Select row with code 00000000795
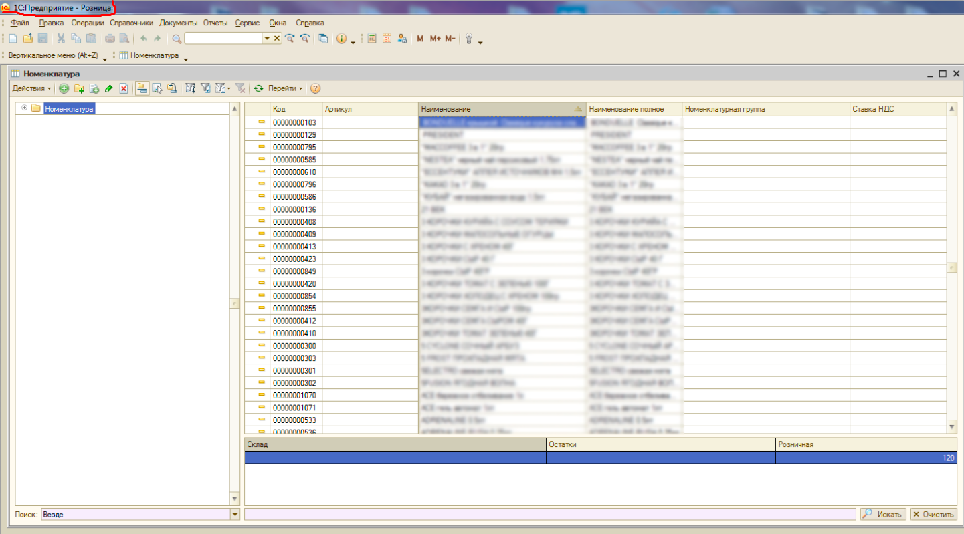964x534 pixels. point(595,147)
